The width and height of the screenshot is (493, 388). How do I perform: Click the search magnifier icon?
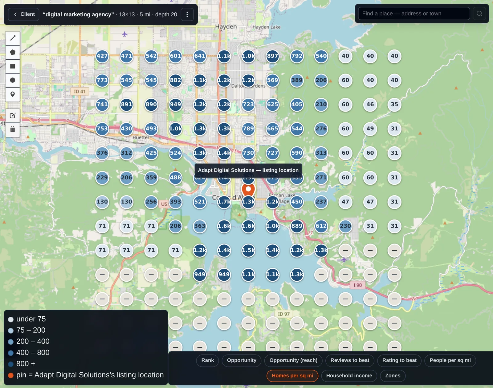point(479,14)
